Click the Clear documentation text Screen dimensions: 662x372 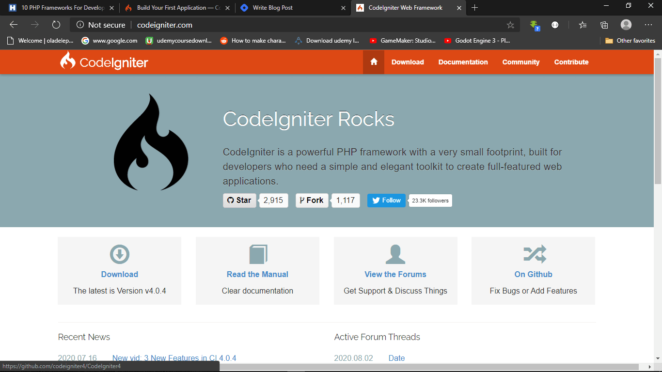point(257,291)
